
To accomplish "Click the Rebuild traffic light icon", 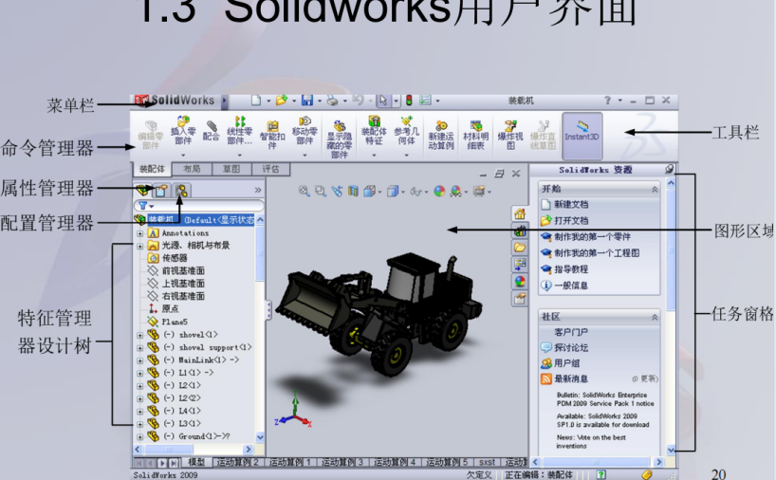I will [x=409, y=101].
